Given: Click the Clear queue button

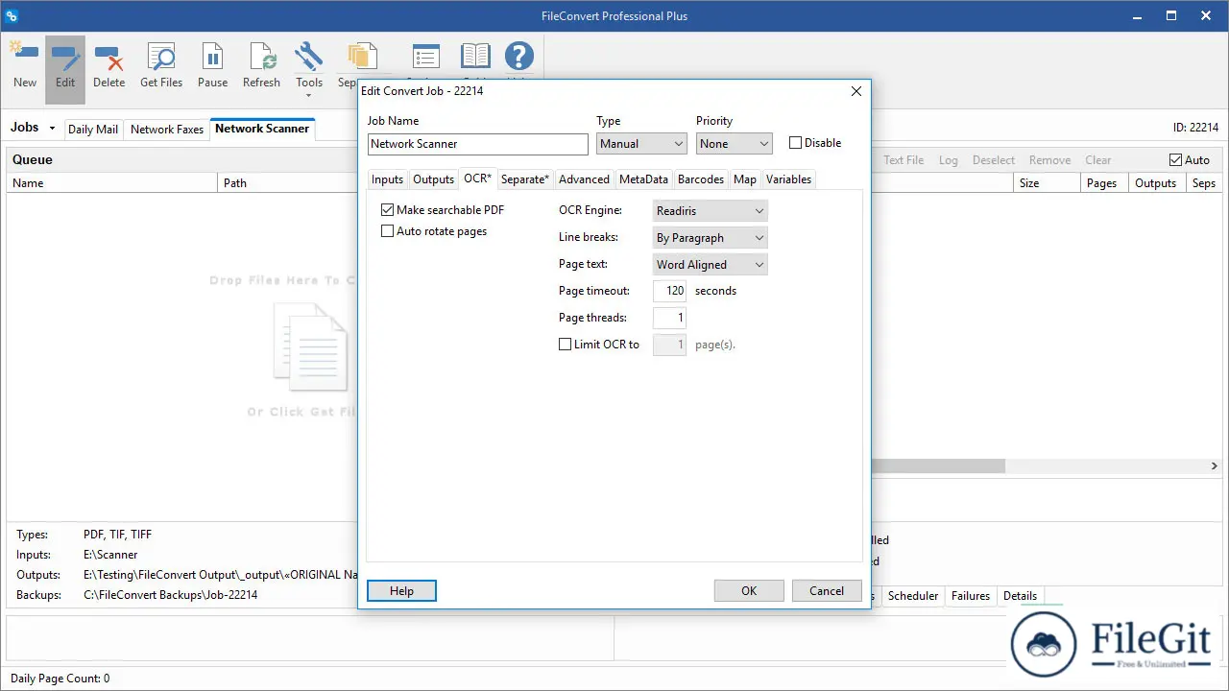Looking at the screenshot, I should [1097, 160].
